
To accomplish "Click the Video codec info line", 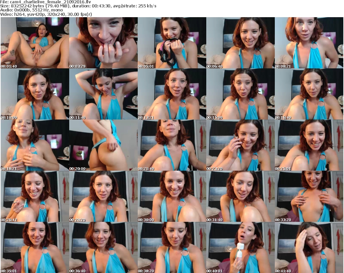I will [x=46, y=14].
